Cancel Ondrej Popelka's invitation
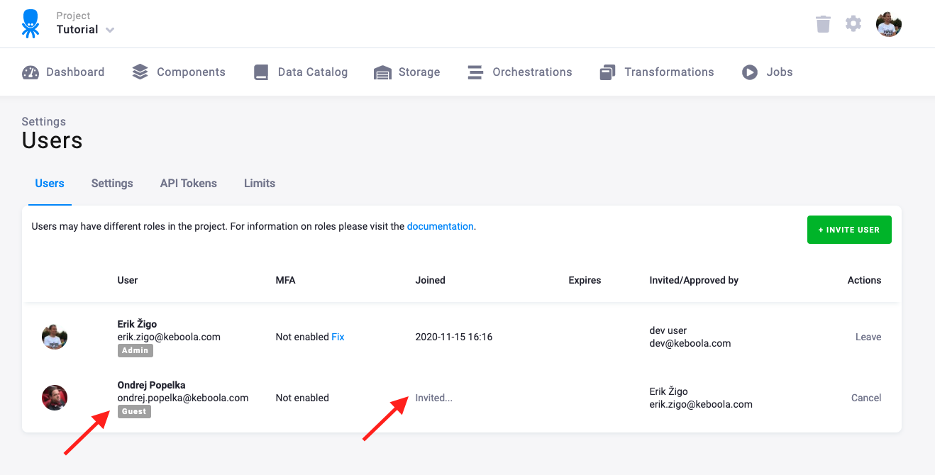Screen dimensions: 935x475 [866, 398]
